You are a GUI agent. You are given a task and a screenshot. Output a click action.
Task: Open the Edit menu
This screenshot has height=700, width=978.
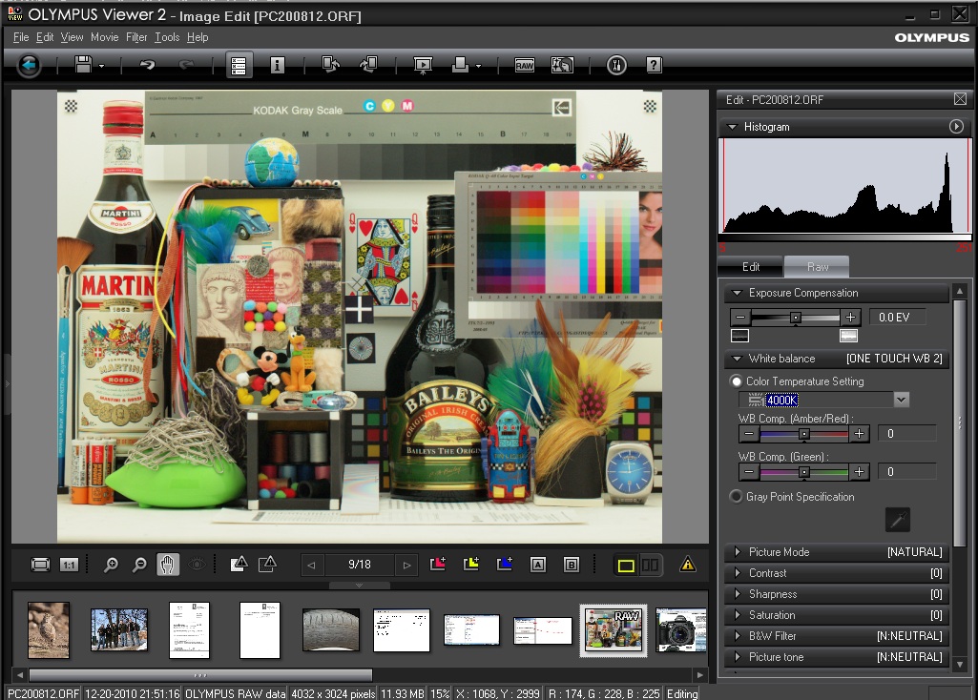click(x=45, y=37)
